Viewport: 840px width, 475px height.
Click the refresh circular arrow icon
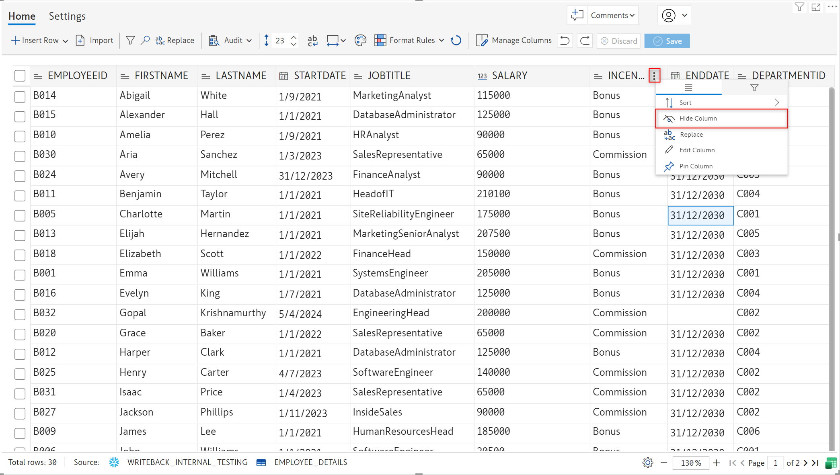pyautogui.click(x=456, y=41)
